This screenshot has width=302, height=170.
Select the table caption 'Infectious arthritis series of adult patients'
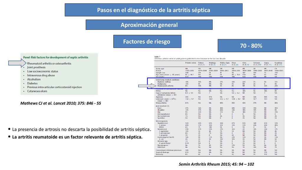[x=190, y=59]
